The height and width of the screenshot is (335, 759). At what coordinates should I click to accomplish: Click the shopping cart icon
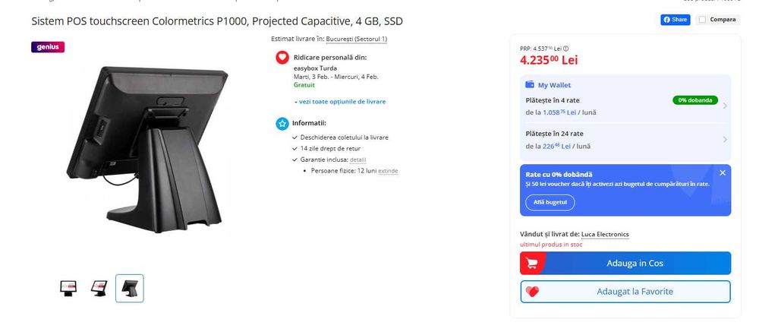click(x=532, y=263)
